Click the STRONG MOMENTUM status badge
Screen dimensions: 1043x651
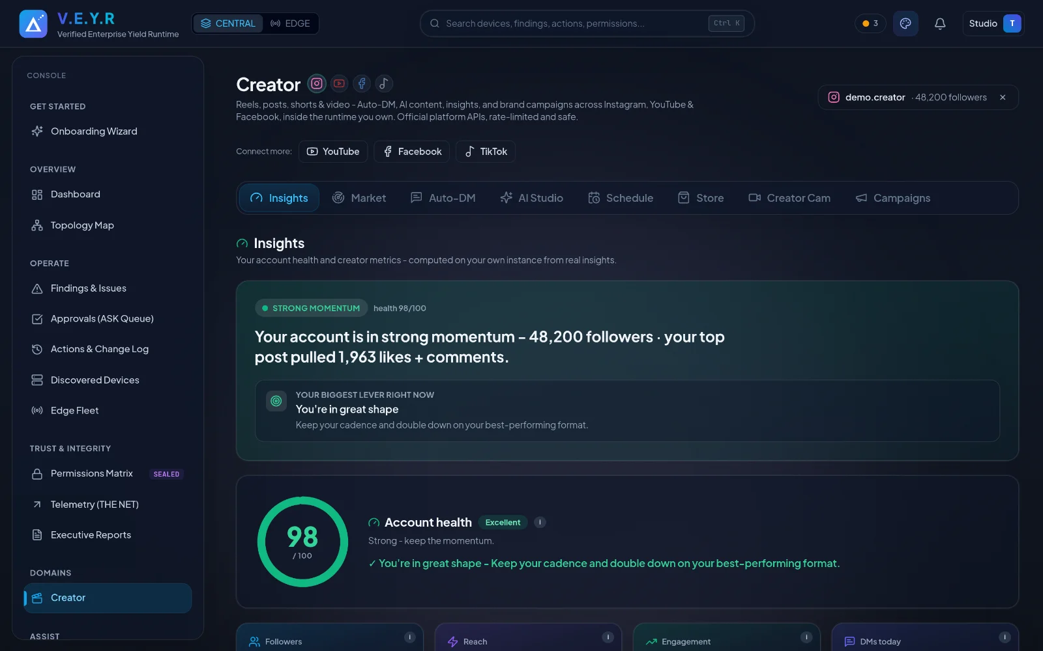(311, 308)
